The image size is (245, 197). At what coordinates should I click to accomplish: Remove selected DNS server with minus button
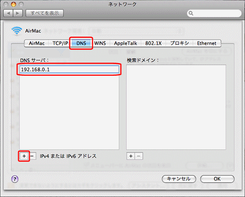tap(32, 156)
